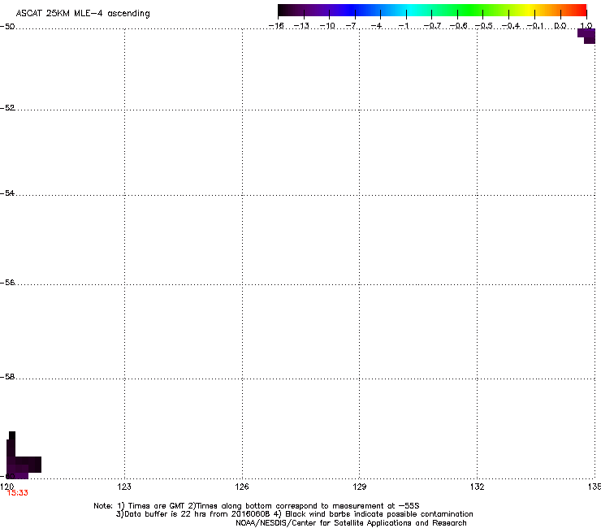The height and width of the screenshot is (528, 601).
Task: Click the -0.6 label on the color scale
Action: click(x=458, y=26)
